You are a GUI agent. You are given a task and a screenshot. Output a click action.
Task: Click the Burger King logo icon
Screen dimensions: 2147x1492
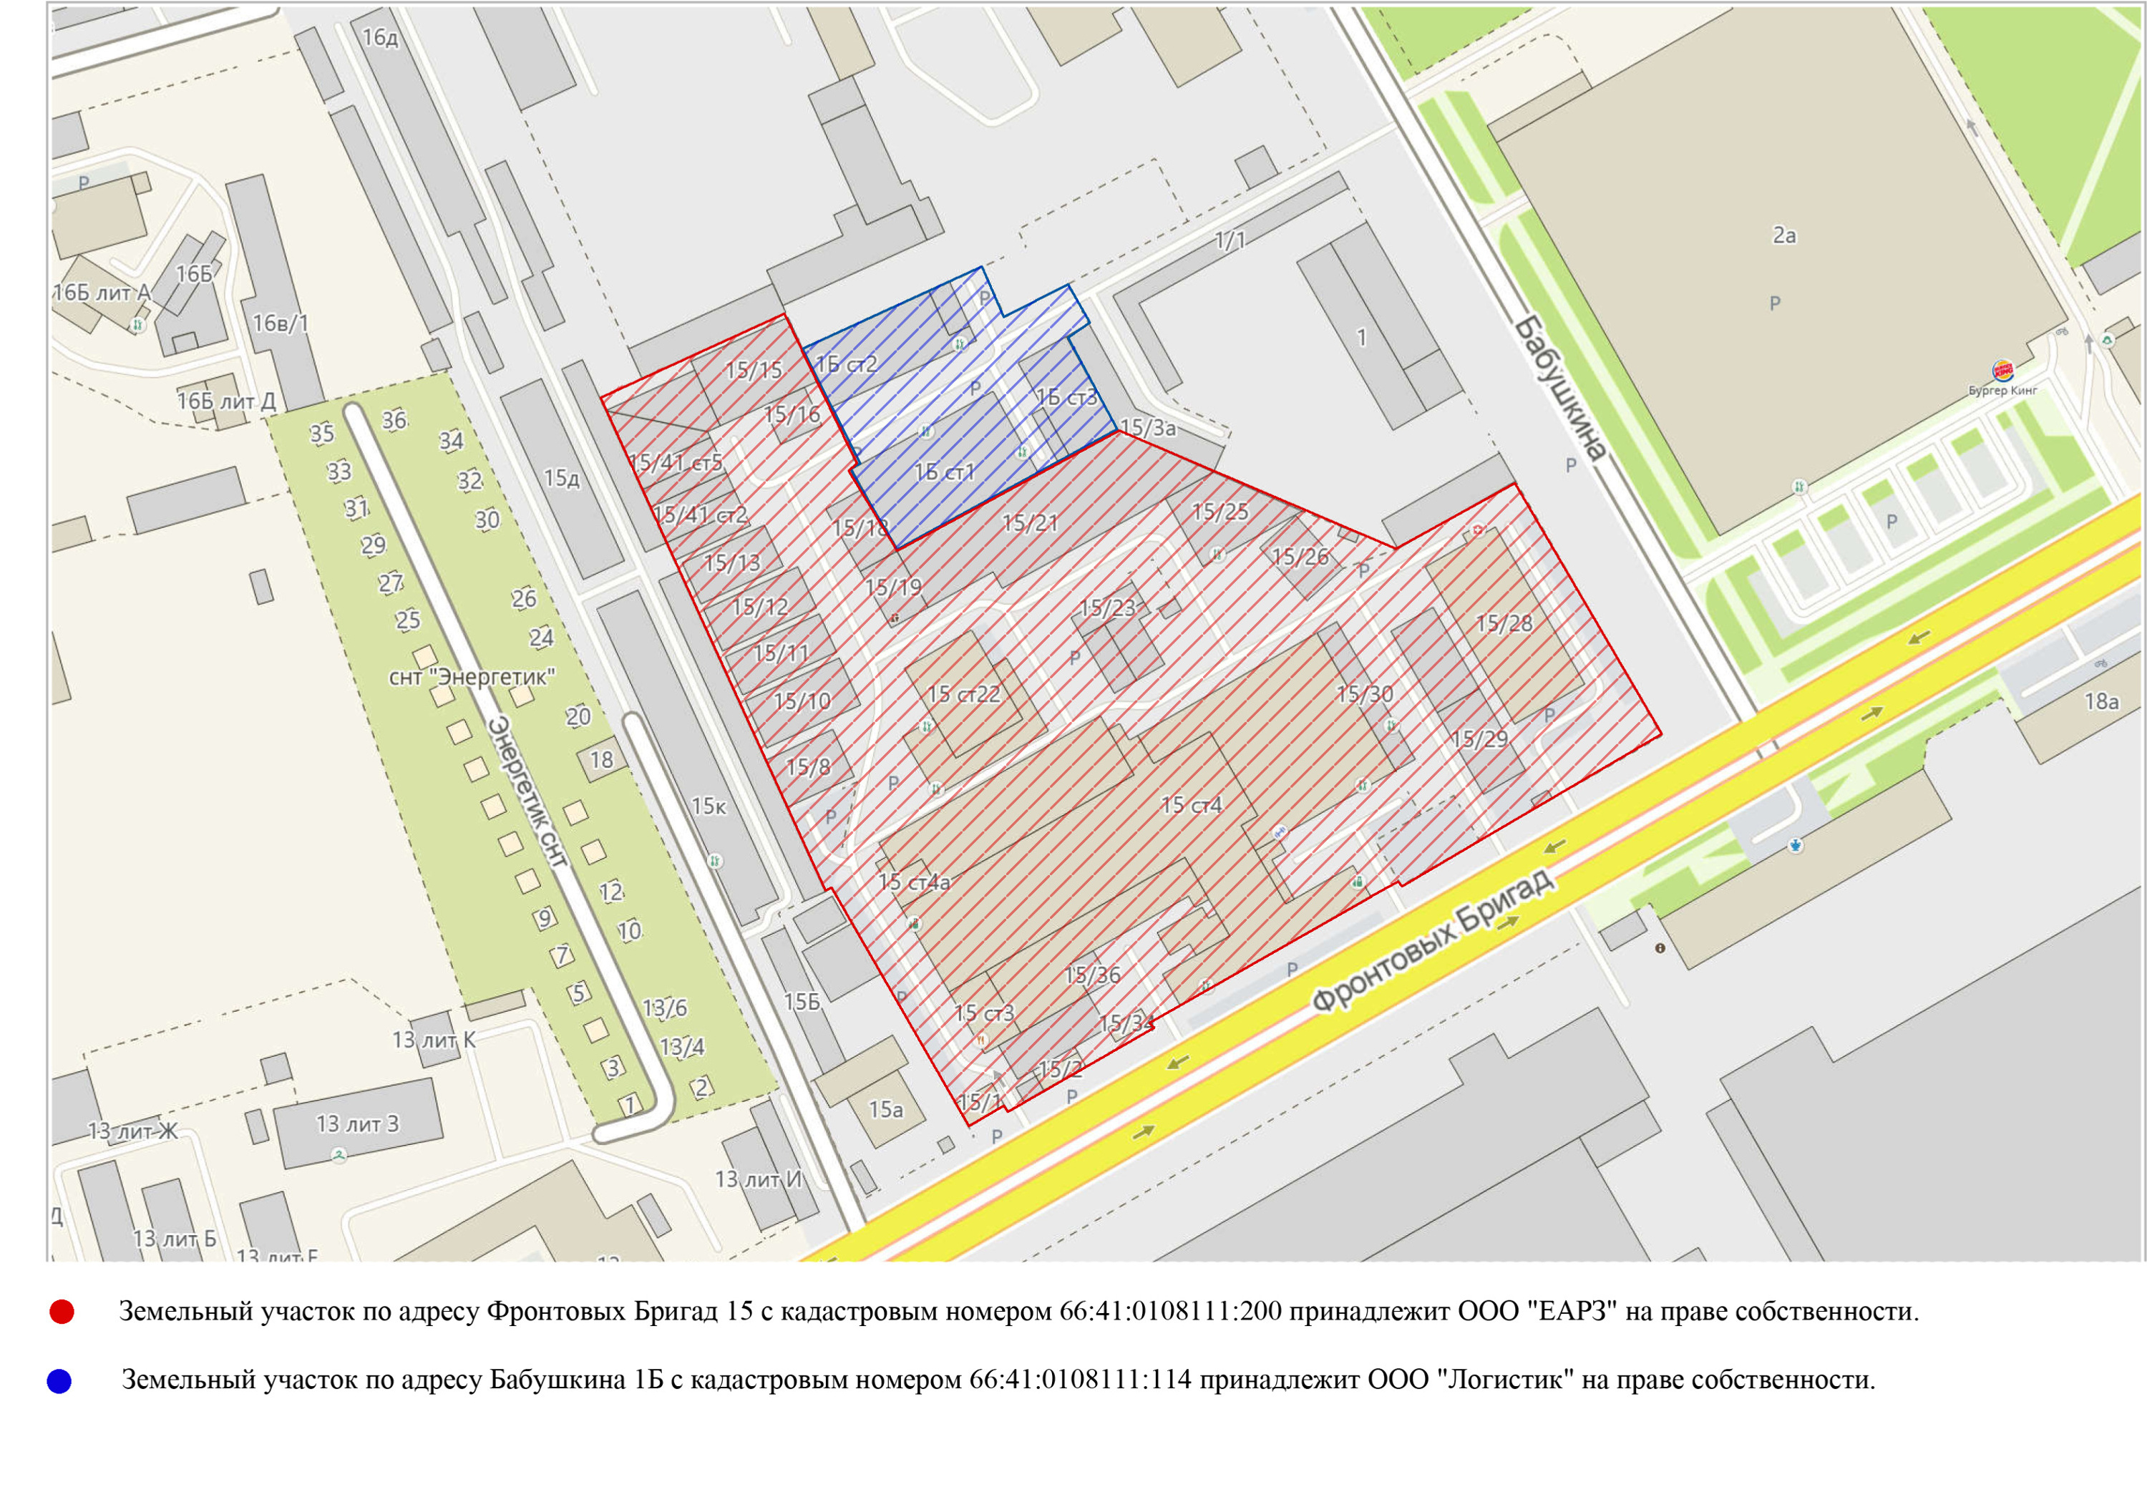point(2001,370)
